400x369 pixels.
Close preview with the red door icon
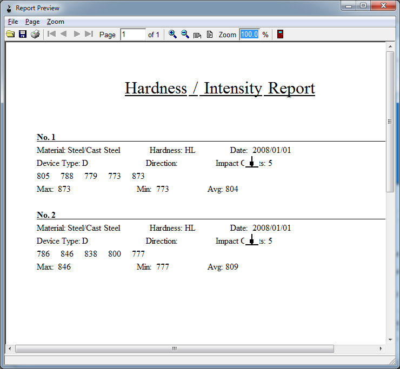pos(280,35)
